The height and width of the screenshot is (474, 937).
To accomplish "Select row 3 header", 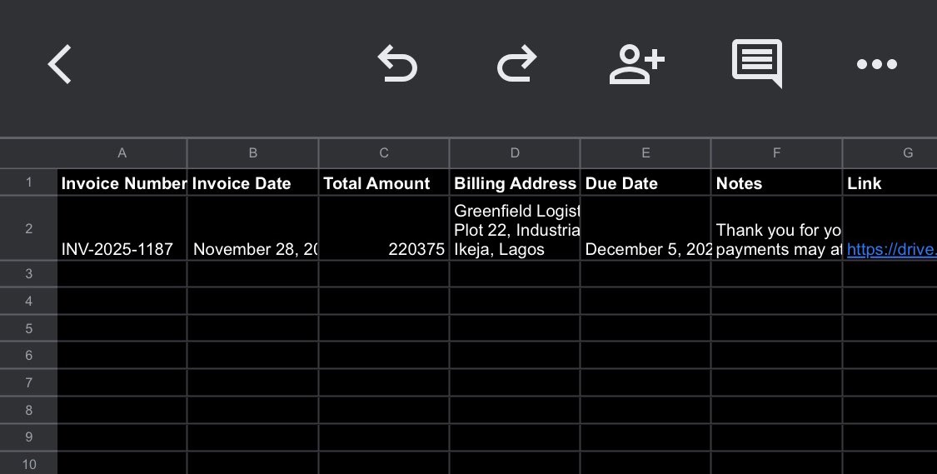I will [28, 274].
